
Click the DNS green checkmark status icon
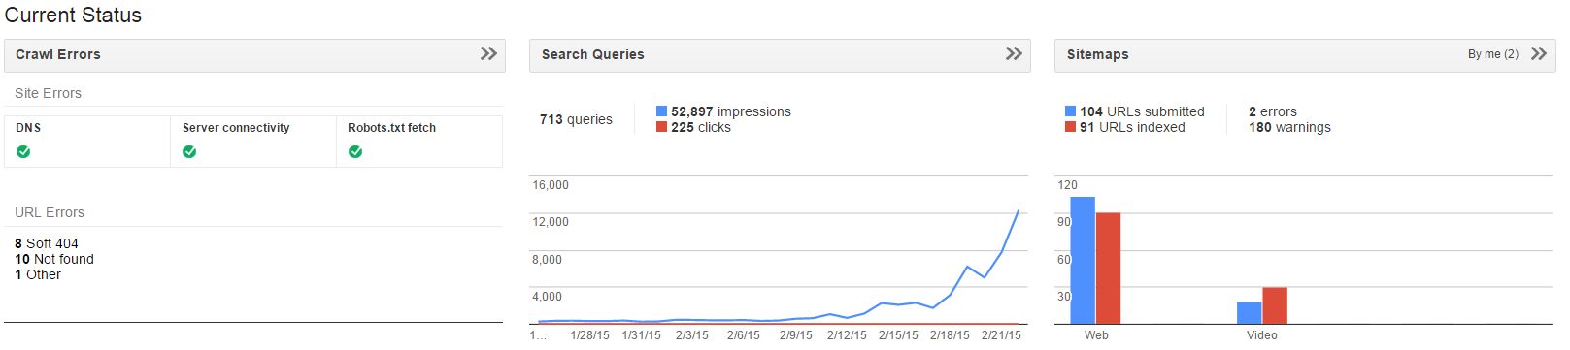coord(23,151)
